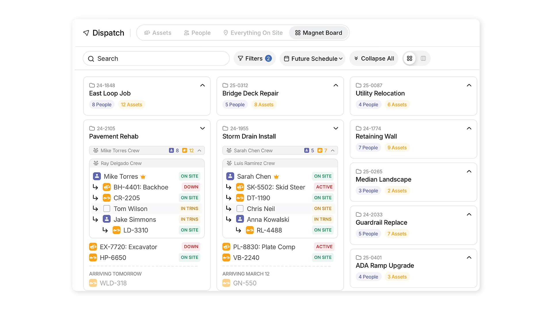Click the Dispatch navigation arrow icon

tap(86, 33)
